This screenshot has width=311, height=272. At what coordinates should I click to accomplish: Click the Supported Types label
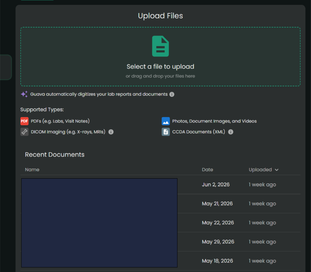[42, 109]
